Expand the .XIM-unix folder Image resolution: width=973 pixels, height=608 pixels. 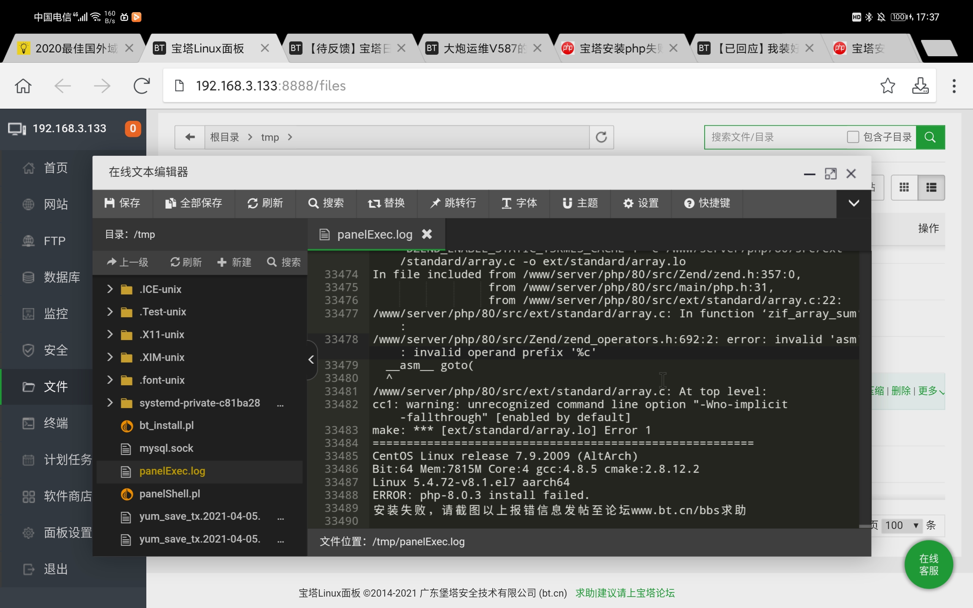pyautogui.click(x=110, y=357)
